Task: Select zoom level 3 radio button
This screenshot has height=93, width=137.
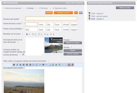Action: pyautogui.click(x=39, y=34)
